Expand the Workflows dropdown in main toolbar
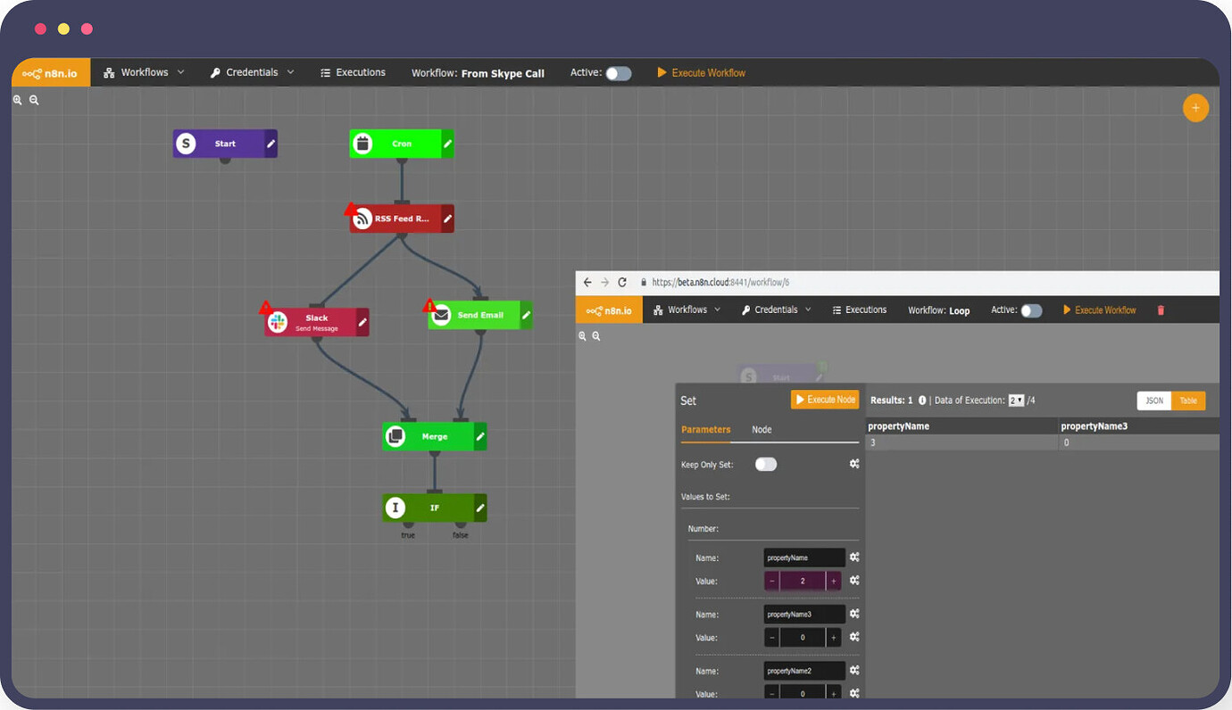This screenshot has width=1232, height=710. [145, 72]
